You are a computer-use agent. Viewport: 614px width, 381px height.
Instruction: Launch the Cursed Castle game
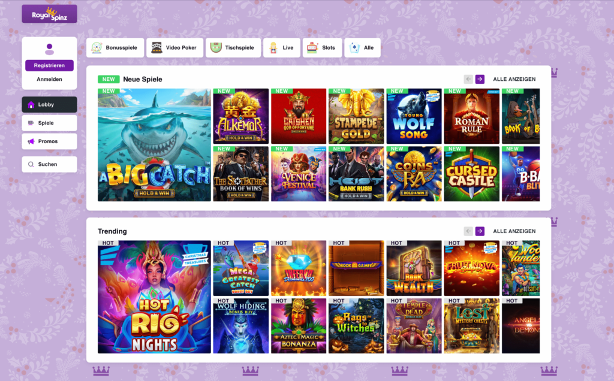pos(471,174)
